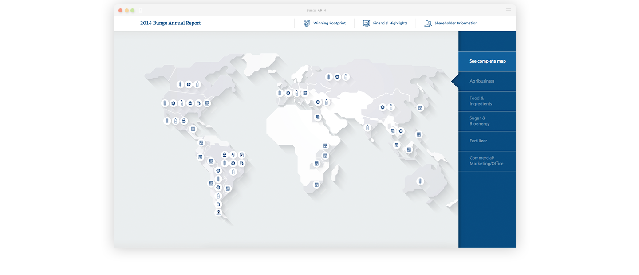Click the bottle icon over China
Viewport: 639px width, 275px height.
(391, 107)
